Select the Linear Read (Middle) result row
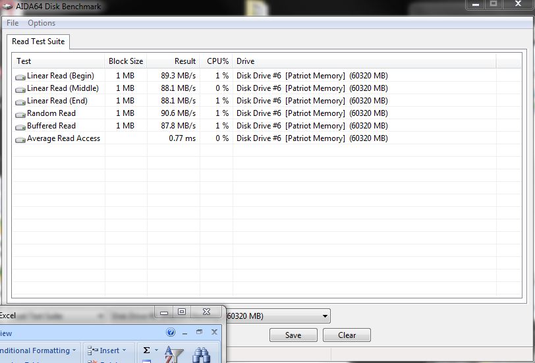This screenshot has height=363, width=535. [x=63, y=88]
